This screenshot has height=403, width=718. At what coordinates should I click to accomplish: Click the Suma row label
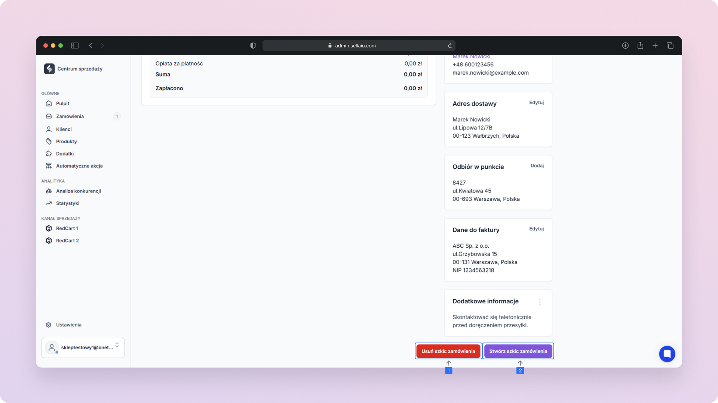163,74
